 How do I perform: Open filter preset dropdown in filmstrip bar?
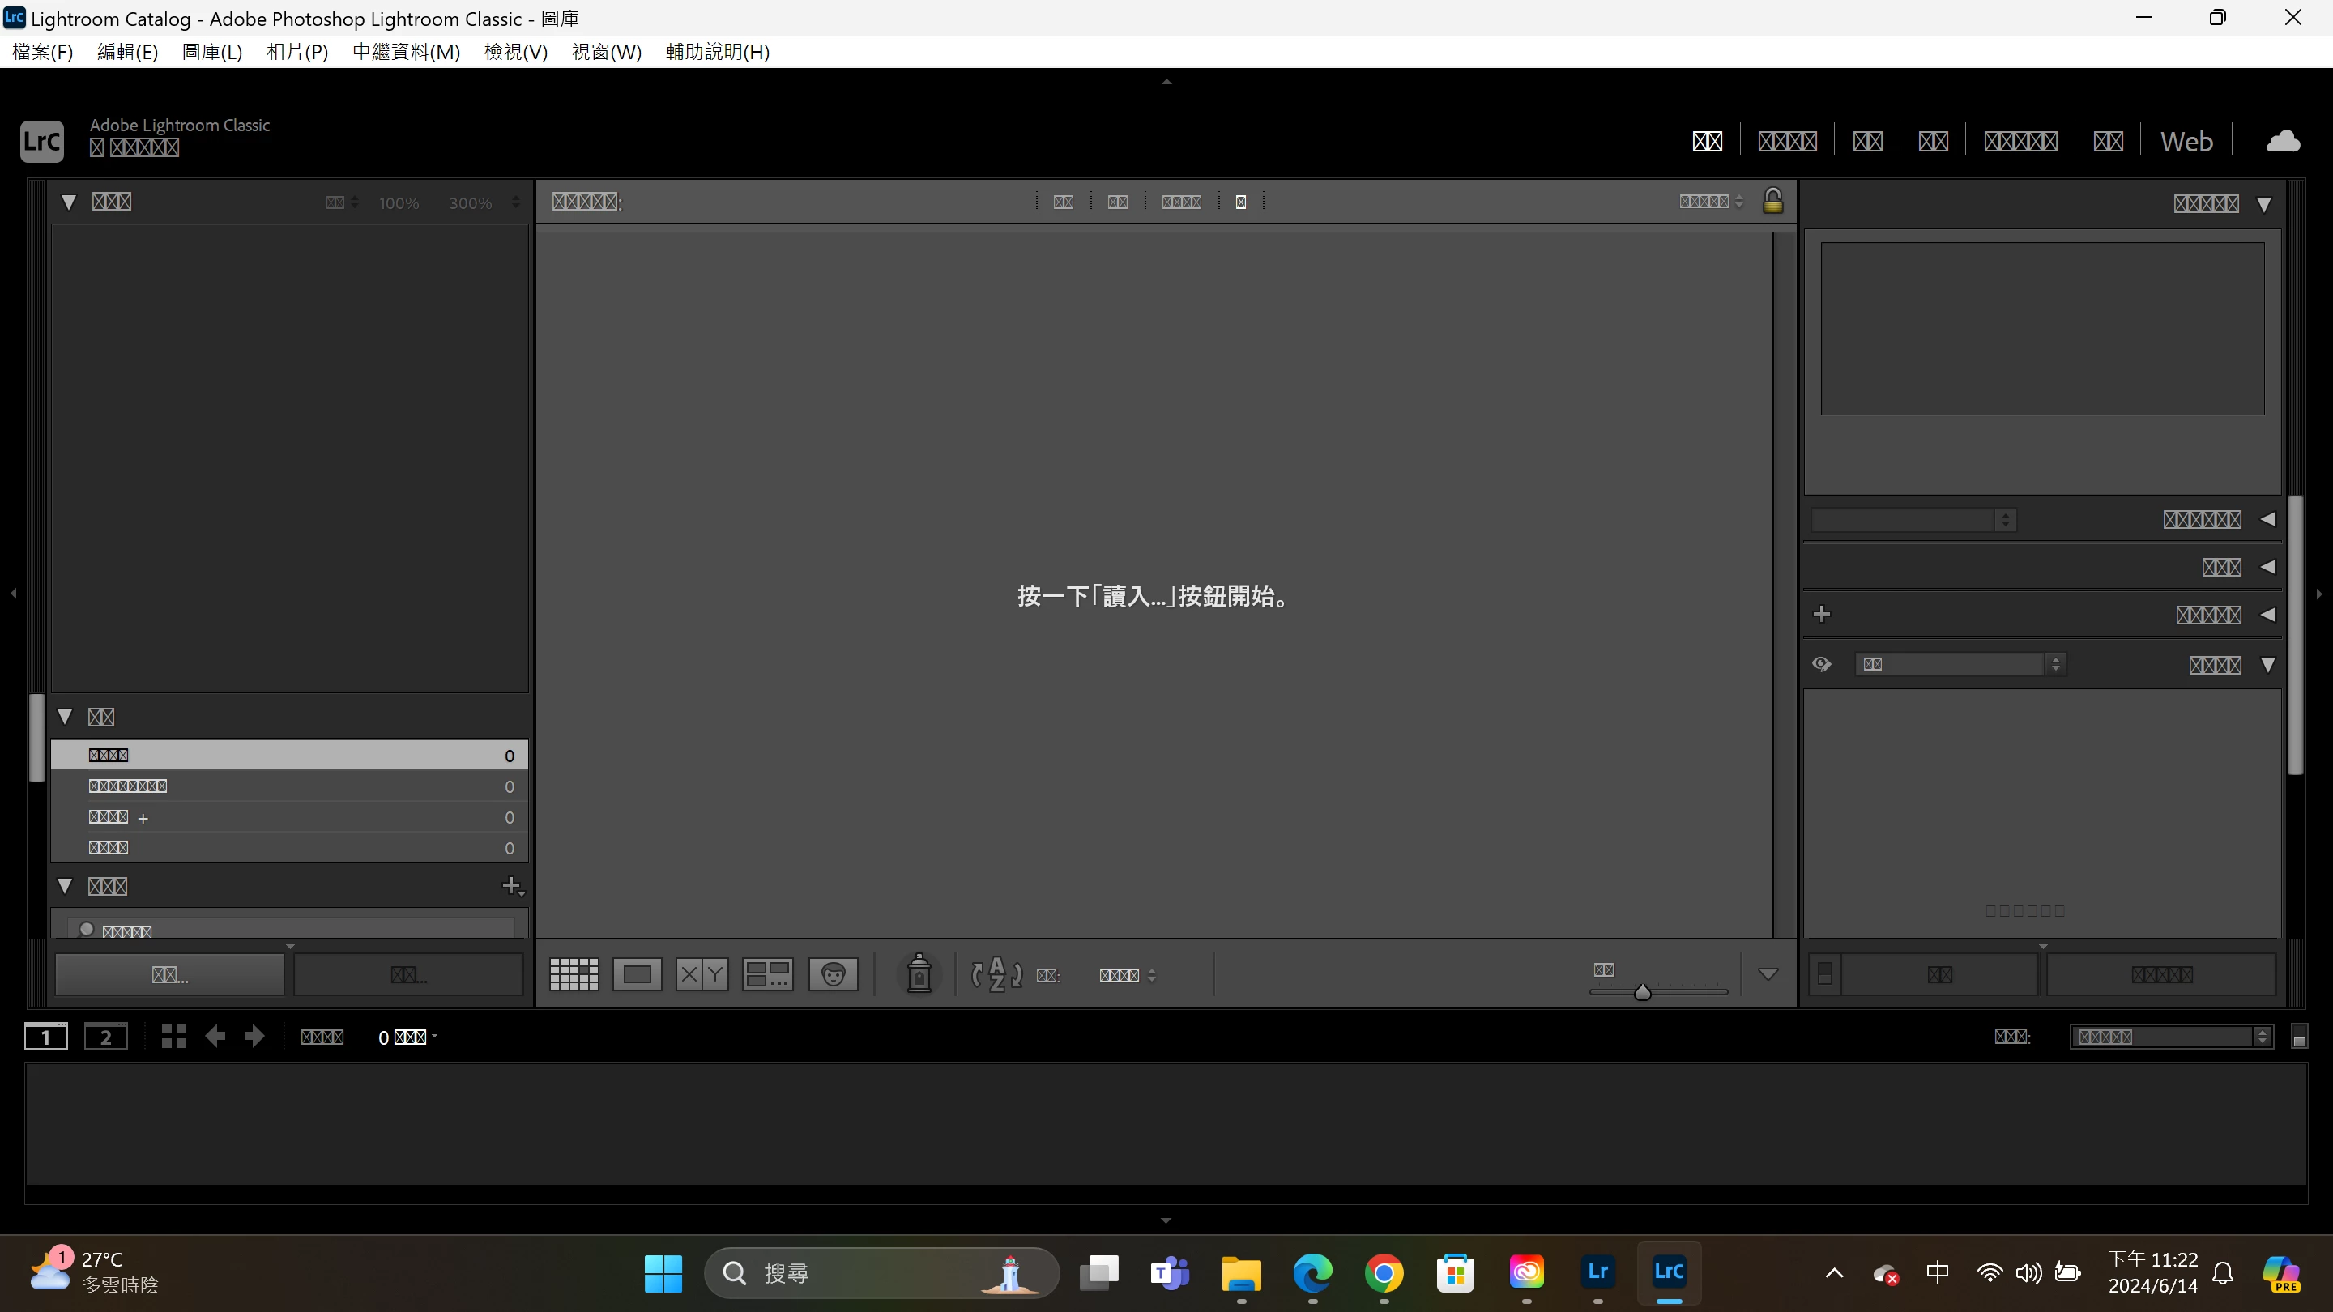point(2171,1037)
